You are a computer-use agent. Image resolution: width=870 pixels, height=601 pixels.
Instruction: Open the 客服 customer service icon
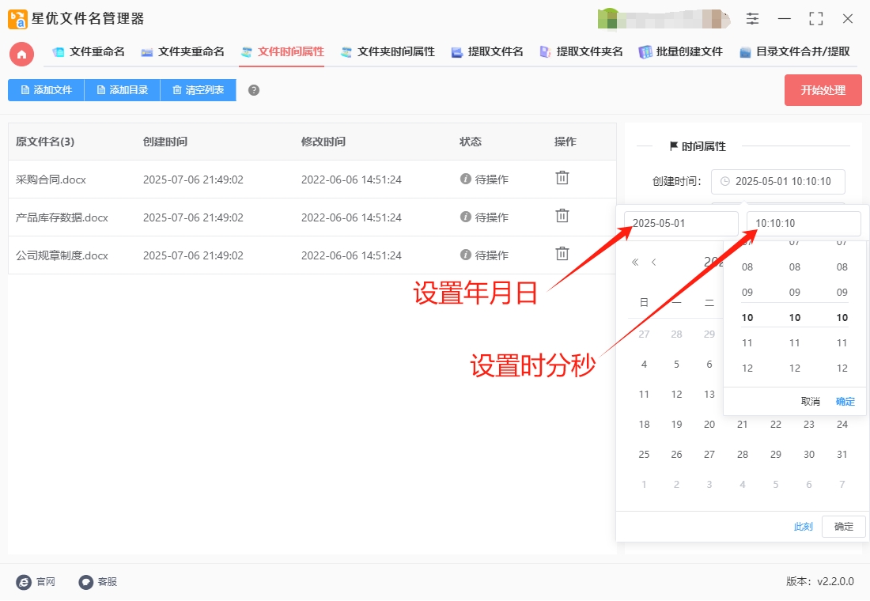tap(86, 581)
